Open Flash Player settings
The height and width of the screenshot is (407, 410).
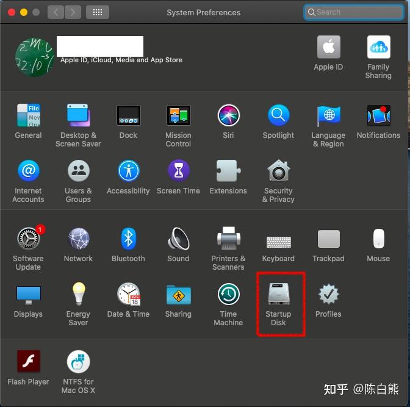tap(28, 361)
